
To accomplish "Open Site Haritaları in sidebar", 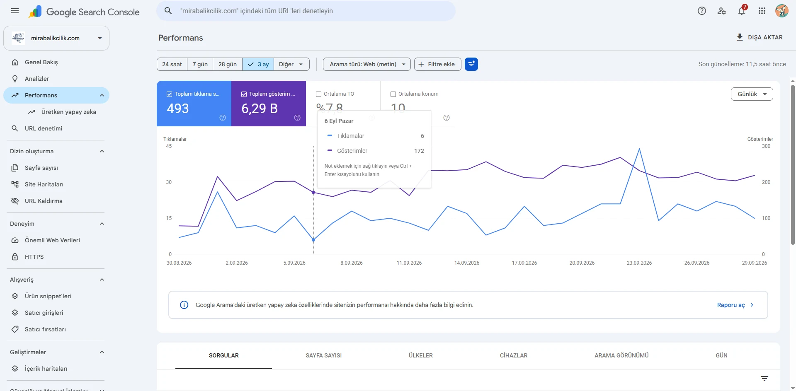I will 56,184.
